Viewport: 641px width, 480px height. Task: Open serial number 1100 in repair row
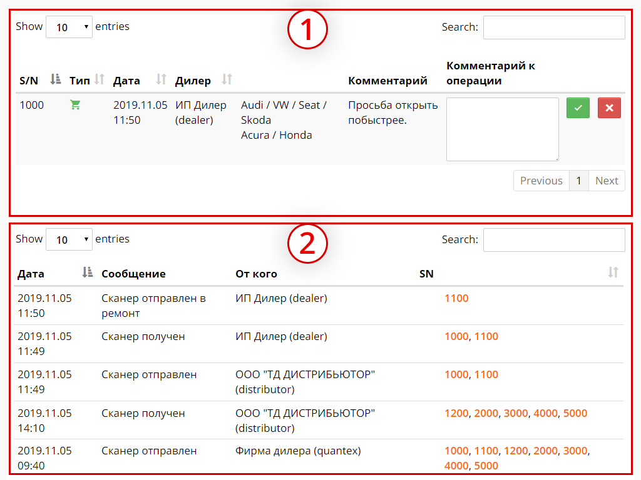[456, 298]
